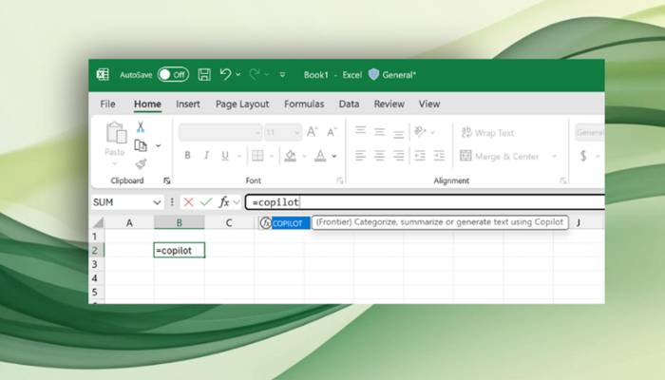Toggle Wrap Text
The width and height of the screenshot is (665, 380).
(487, 133)
